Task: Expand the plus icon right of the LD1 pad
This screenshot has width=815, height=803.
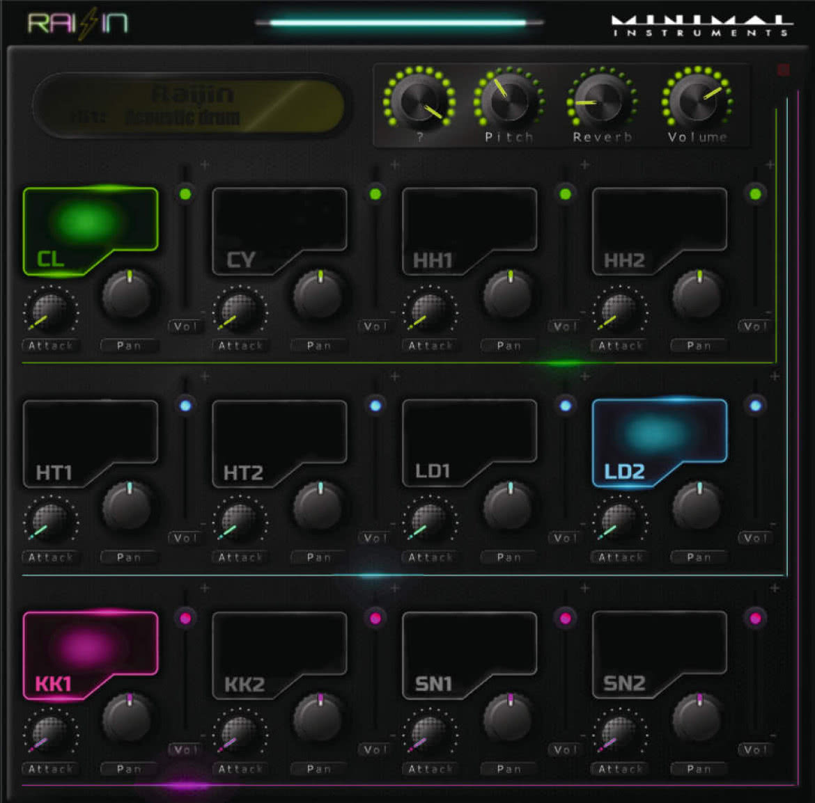Action: click(584, 376)
